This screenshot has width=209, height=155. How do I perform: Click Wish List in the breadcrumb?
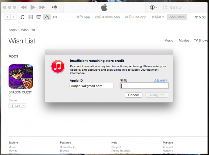tap(28, 30)
